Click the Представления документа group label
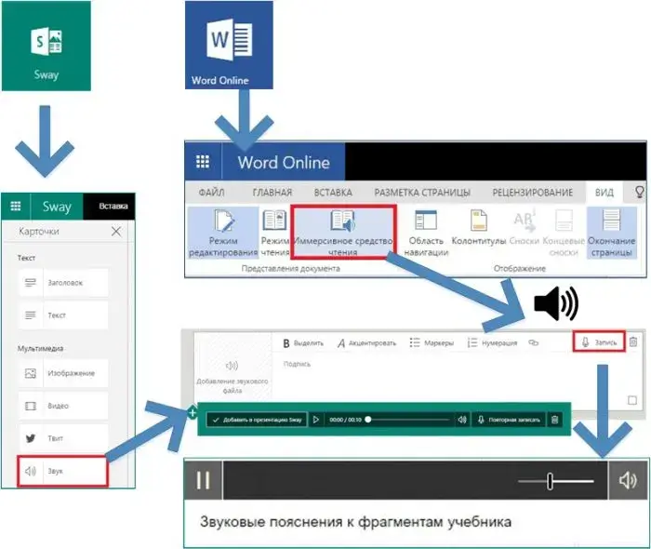Screen dimensions: 651x549 pos(290,269)
